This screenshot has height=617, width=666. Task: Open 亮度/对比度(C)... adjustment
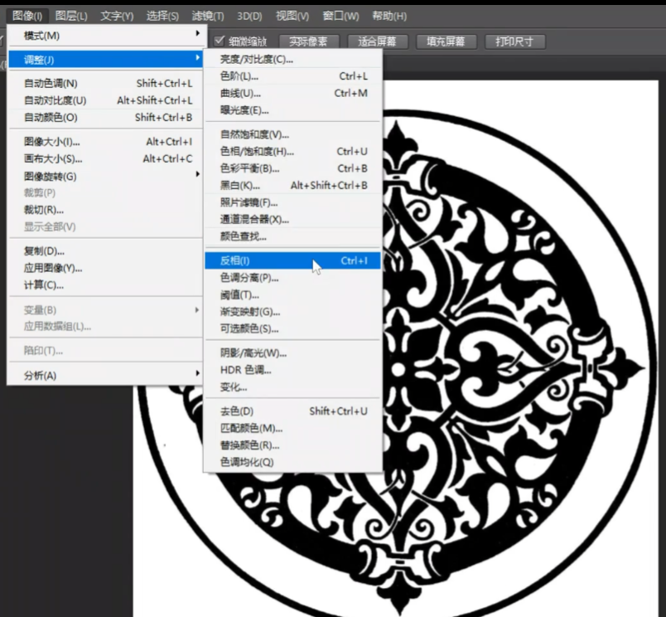(x=292, y=59)
